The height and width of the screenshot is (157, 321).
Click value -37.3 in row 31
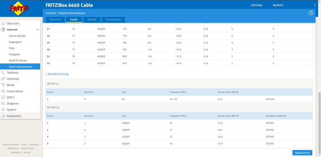pos(178,56)
